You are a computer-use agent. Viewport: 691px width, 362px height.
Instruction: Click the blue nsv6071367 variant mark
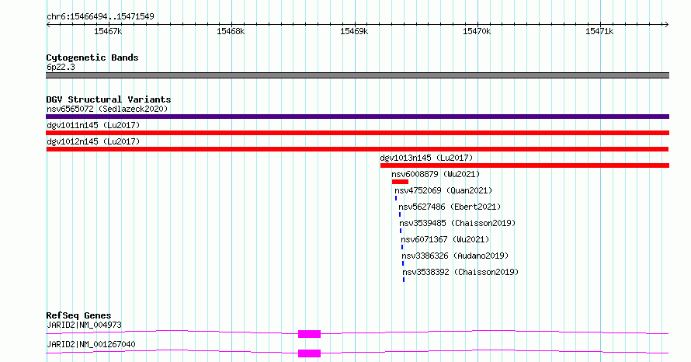(x=402, y=247)
